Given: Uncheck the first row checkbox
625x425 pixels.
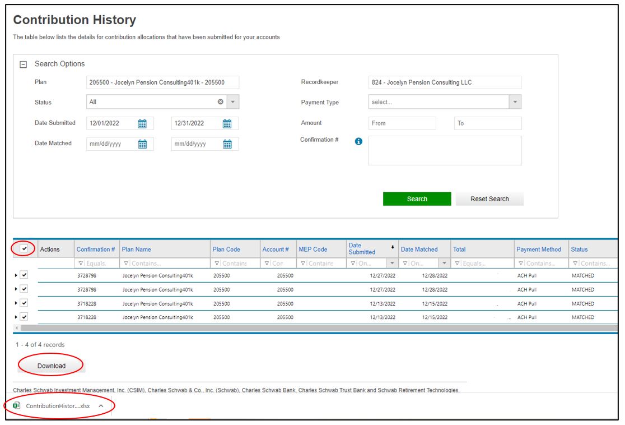Looking at the screenshot, I should click(24, 275).
